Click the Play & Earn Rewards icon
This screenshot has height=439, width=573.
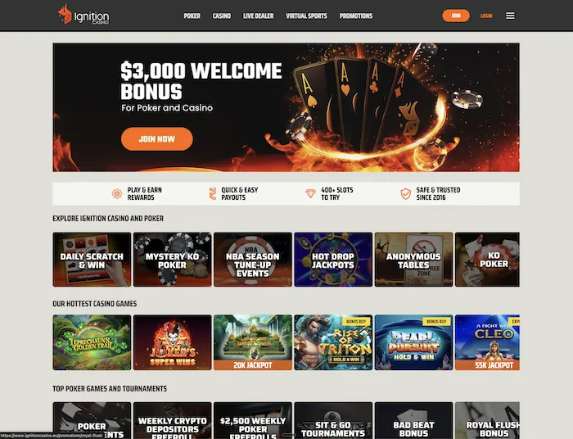tap(117, 193)
